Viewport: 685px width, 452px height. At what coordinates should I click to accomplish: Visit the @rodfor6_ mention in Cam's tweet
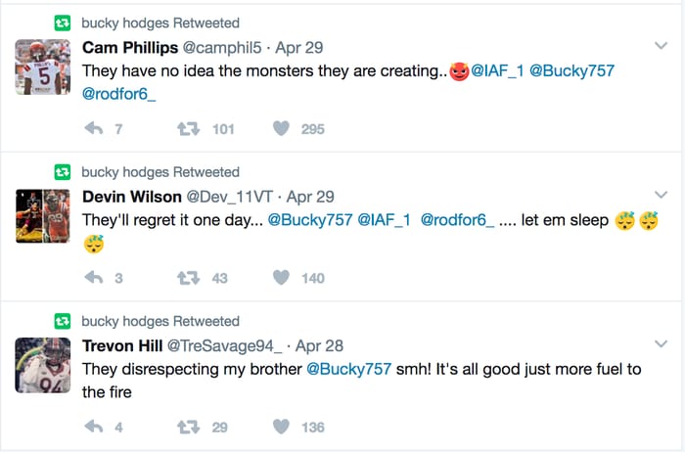(x=119, y=95)
